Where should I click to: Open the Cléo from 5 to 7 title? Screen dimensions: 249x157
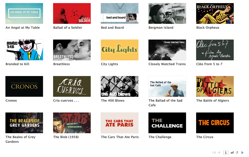click(x=209, y=64)
